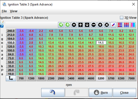Image resolution: width=138 pixels, height=99 pixels.
Task: Click the horizontal interpolate stripes icon
Action: [120, 25]
